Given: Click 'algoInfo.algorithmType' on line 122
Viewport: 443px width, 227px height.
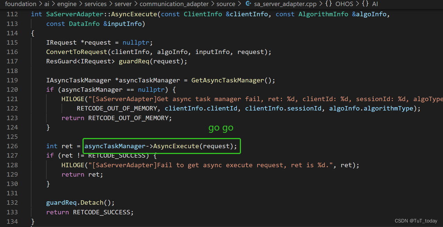Looking at the screenshot, I should pos(371,108).
